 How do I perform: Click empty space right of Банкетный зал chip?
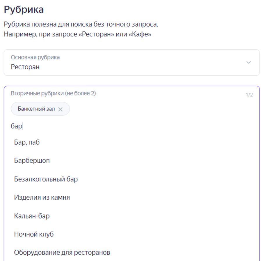[160, 109]
